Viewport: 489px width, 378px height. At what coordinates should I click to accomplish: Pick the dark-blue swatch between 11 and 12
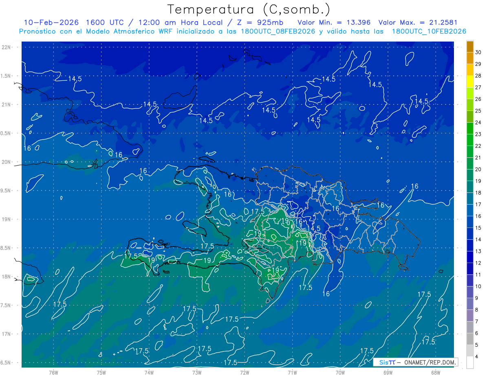tap(470, 269)
